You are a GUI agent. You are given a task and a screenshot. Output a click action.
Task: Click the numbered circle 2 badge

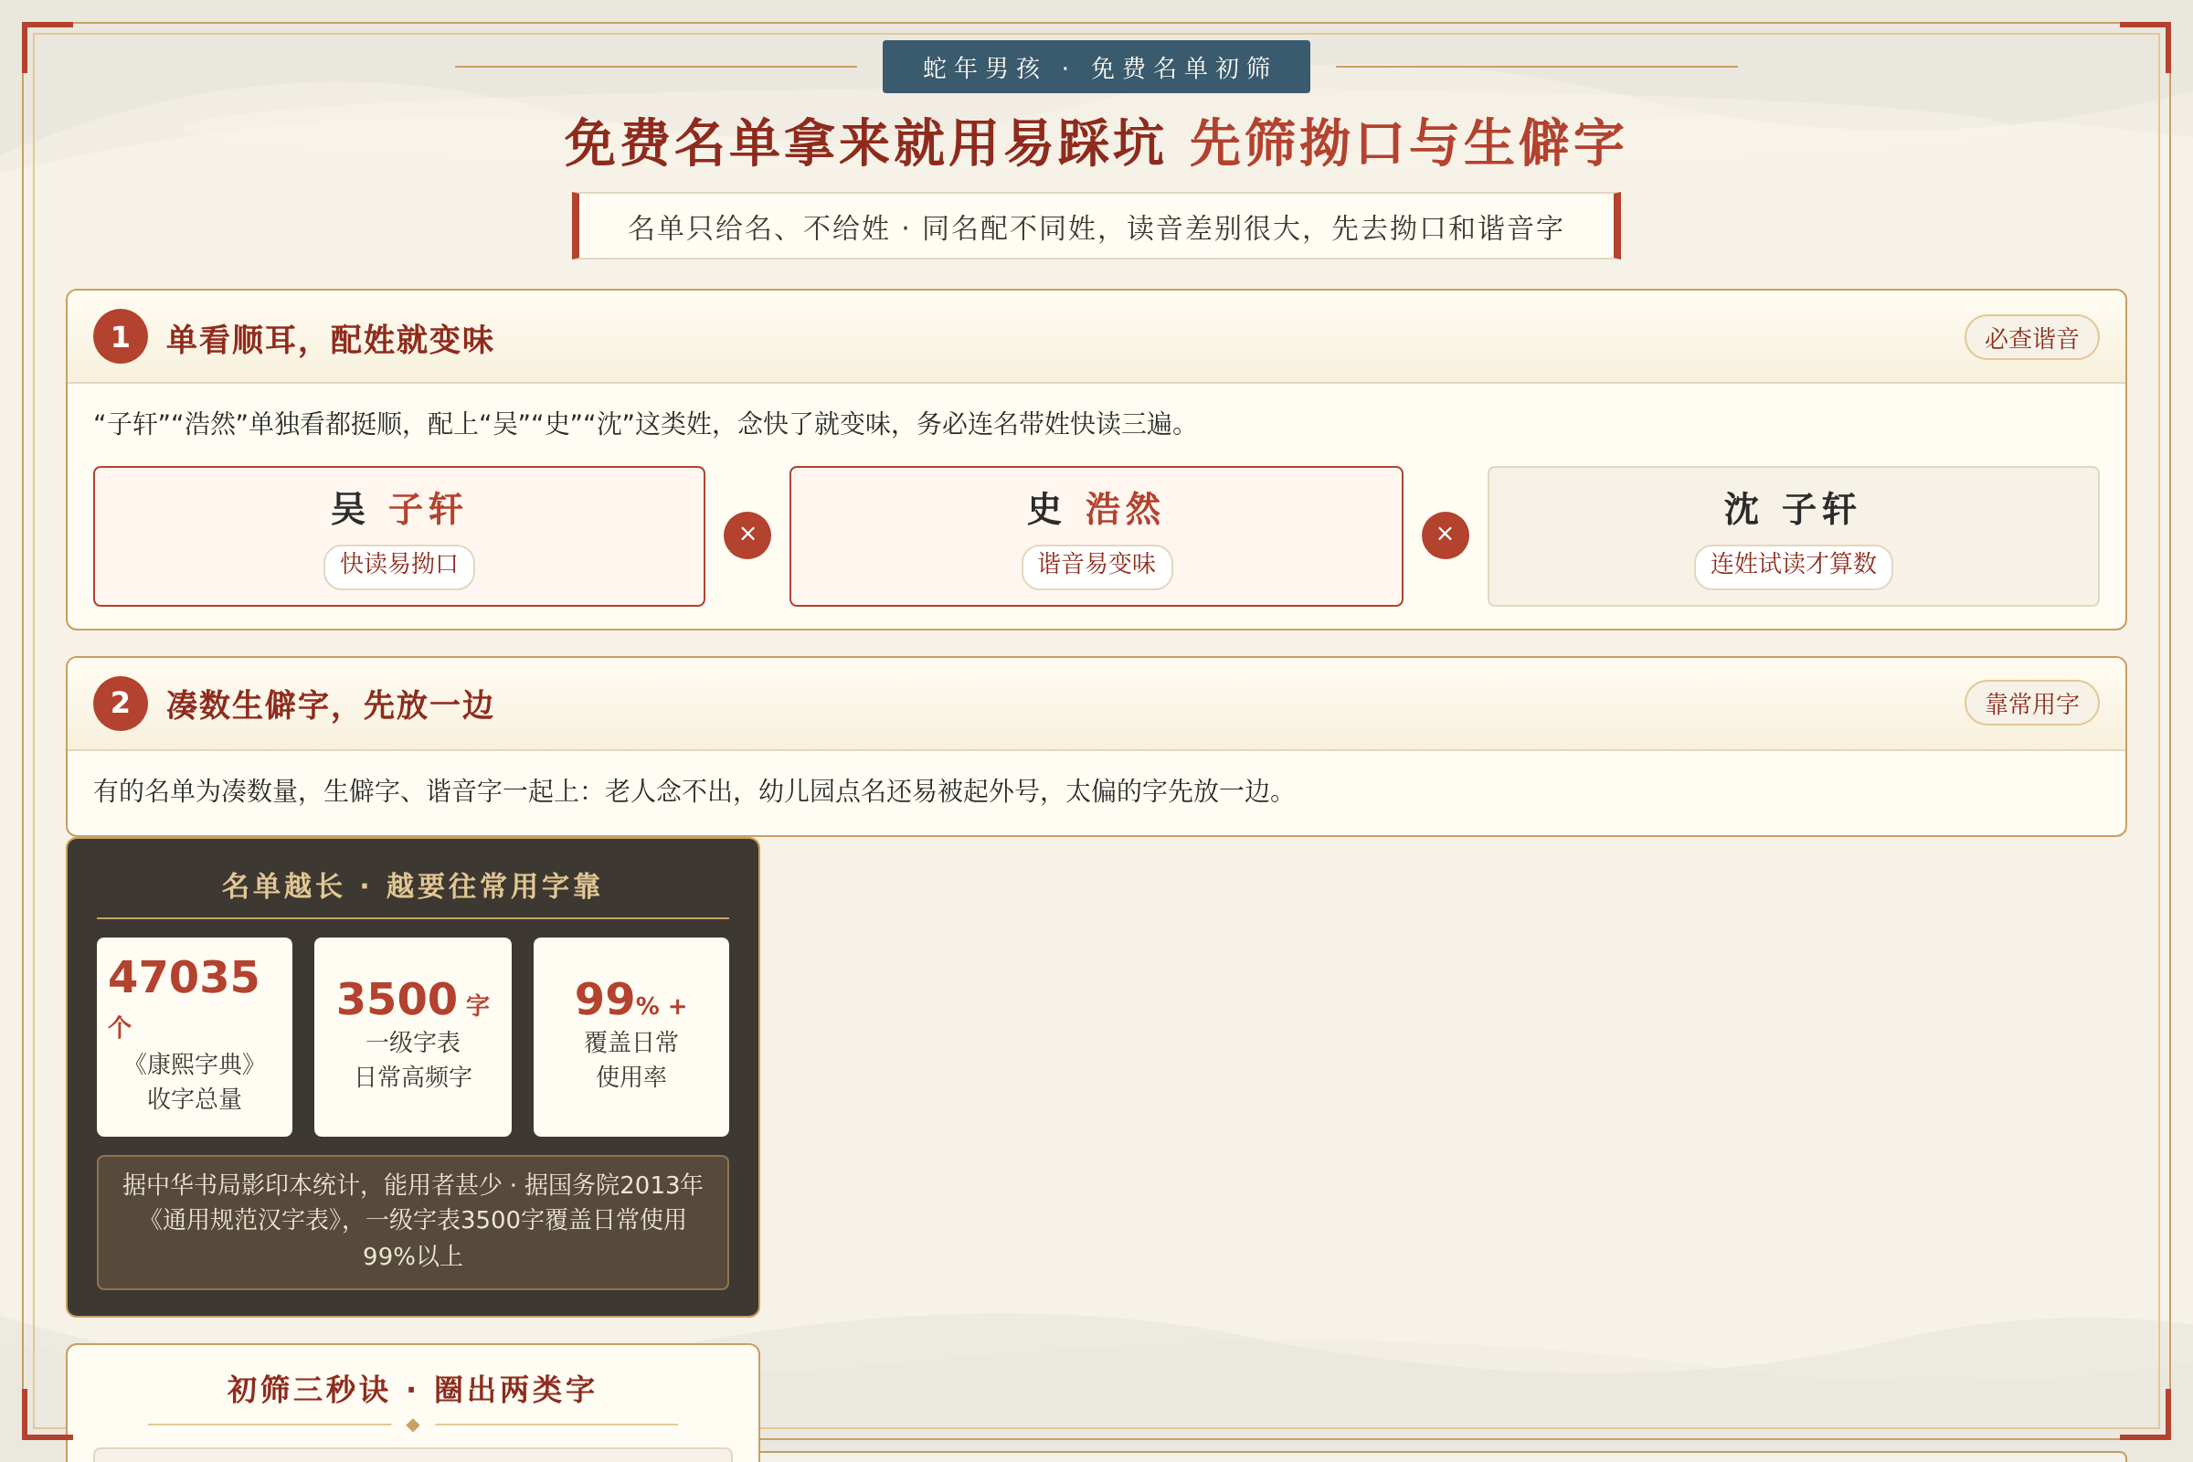tap(121, 703)
